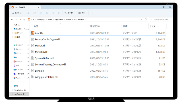This screenshot has height=102, width=182.
Task: Click the Application breadcrumb segment
Action: 59,20
